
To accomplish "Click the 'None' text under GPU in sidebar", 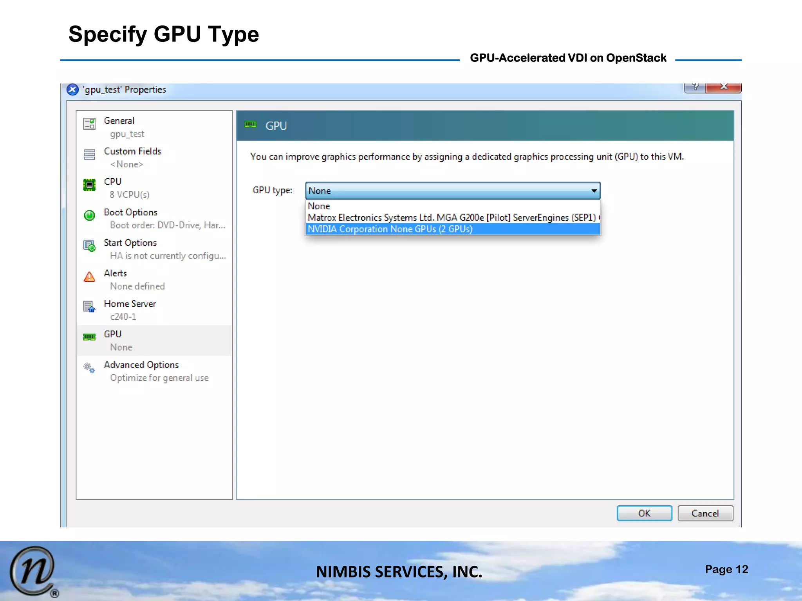I will pyautogui.click(x=121, y=347).
